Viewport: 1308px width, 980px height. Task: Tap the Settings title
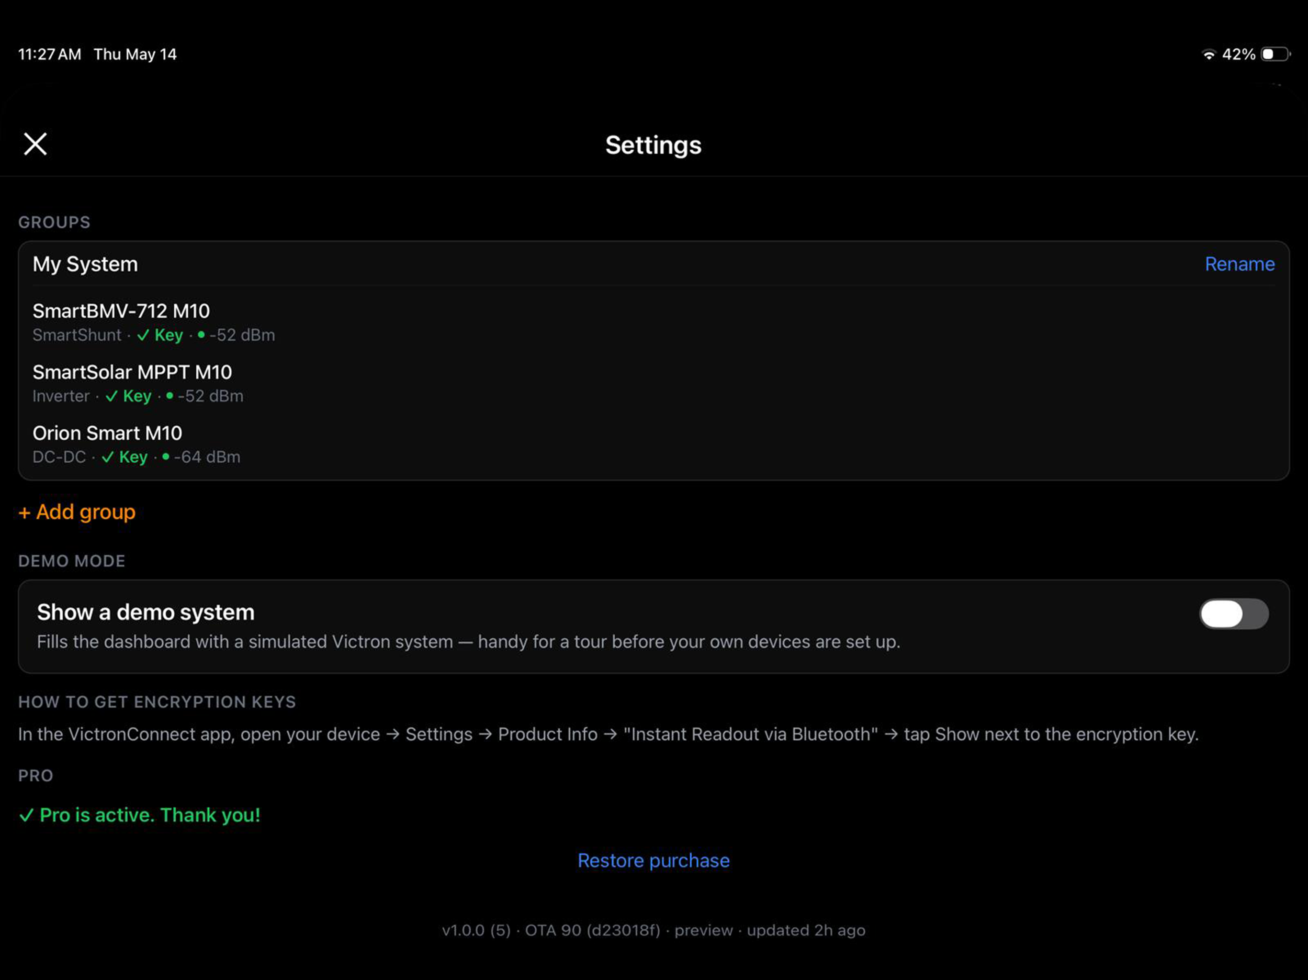point(654,145)
